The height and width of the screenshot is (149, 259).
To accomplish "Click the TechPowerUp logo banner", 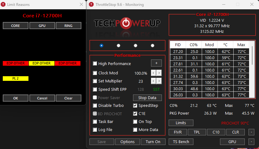I will (127, 23).
